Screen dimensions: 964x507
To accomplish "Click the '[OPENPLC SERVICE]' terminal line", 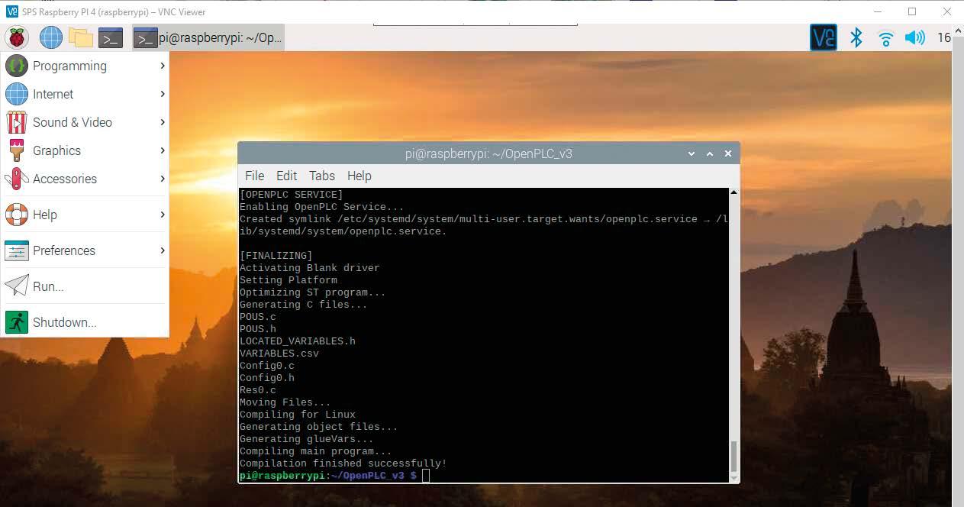I will (x=292, y=195).
